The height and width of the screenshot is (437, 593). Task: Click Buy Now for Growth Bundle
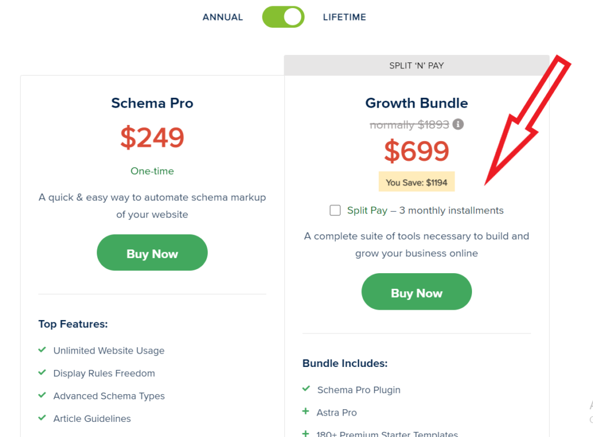click(x=416, y=292)
